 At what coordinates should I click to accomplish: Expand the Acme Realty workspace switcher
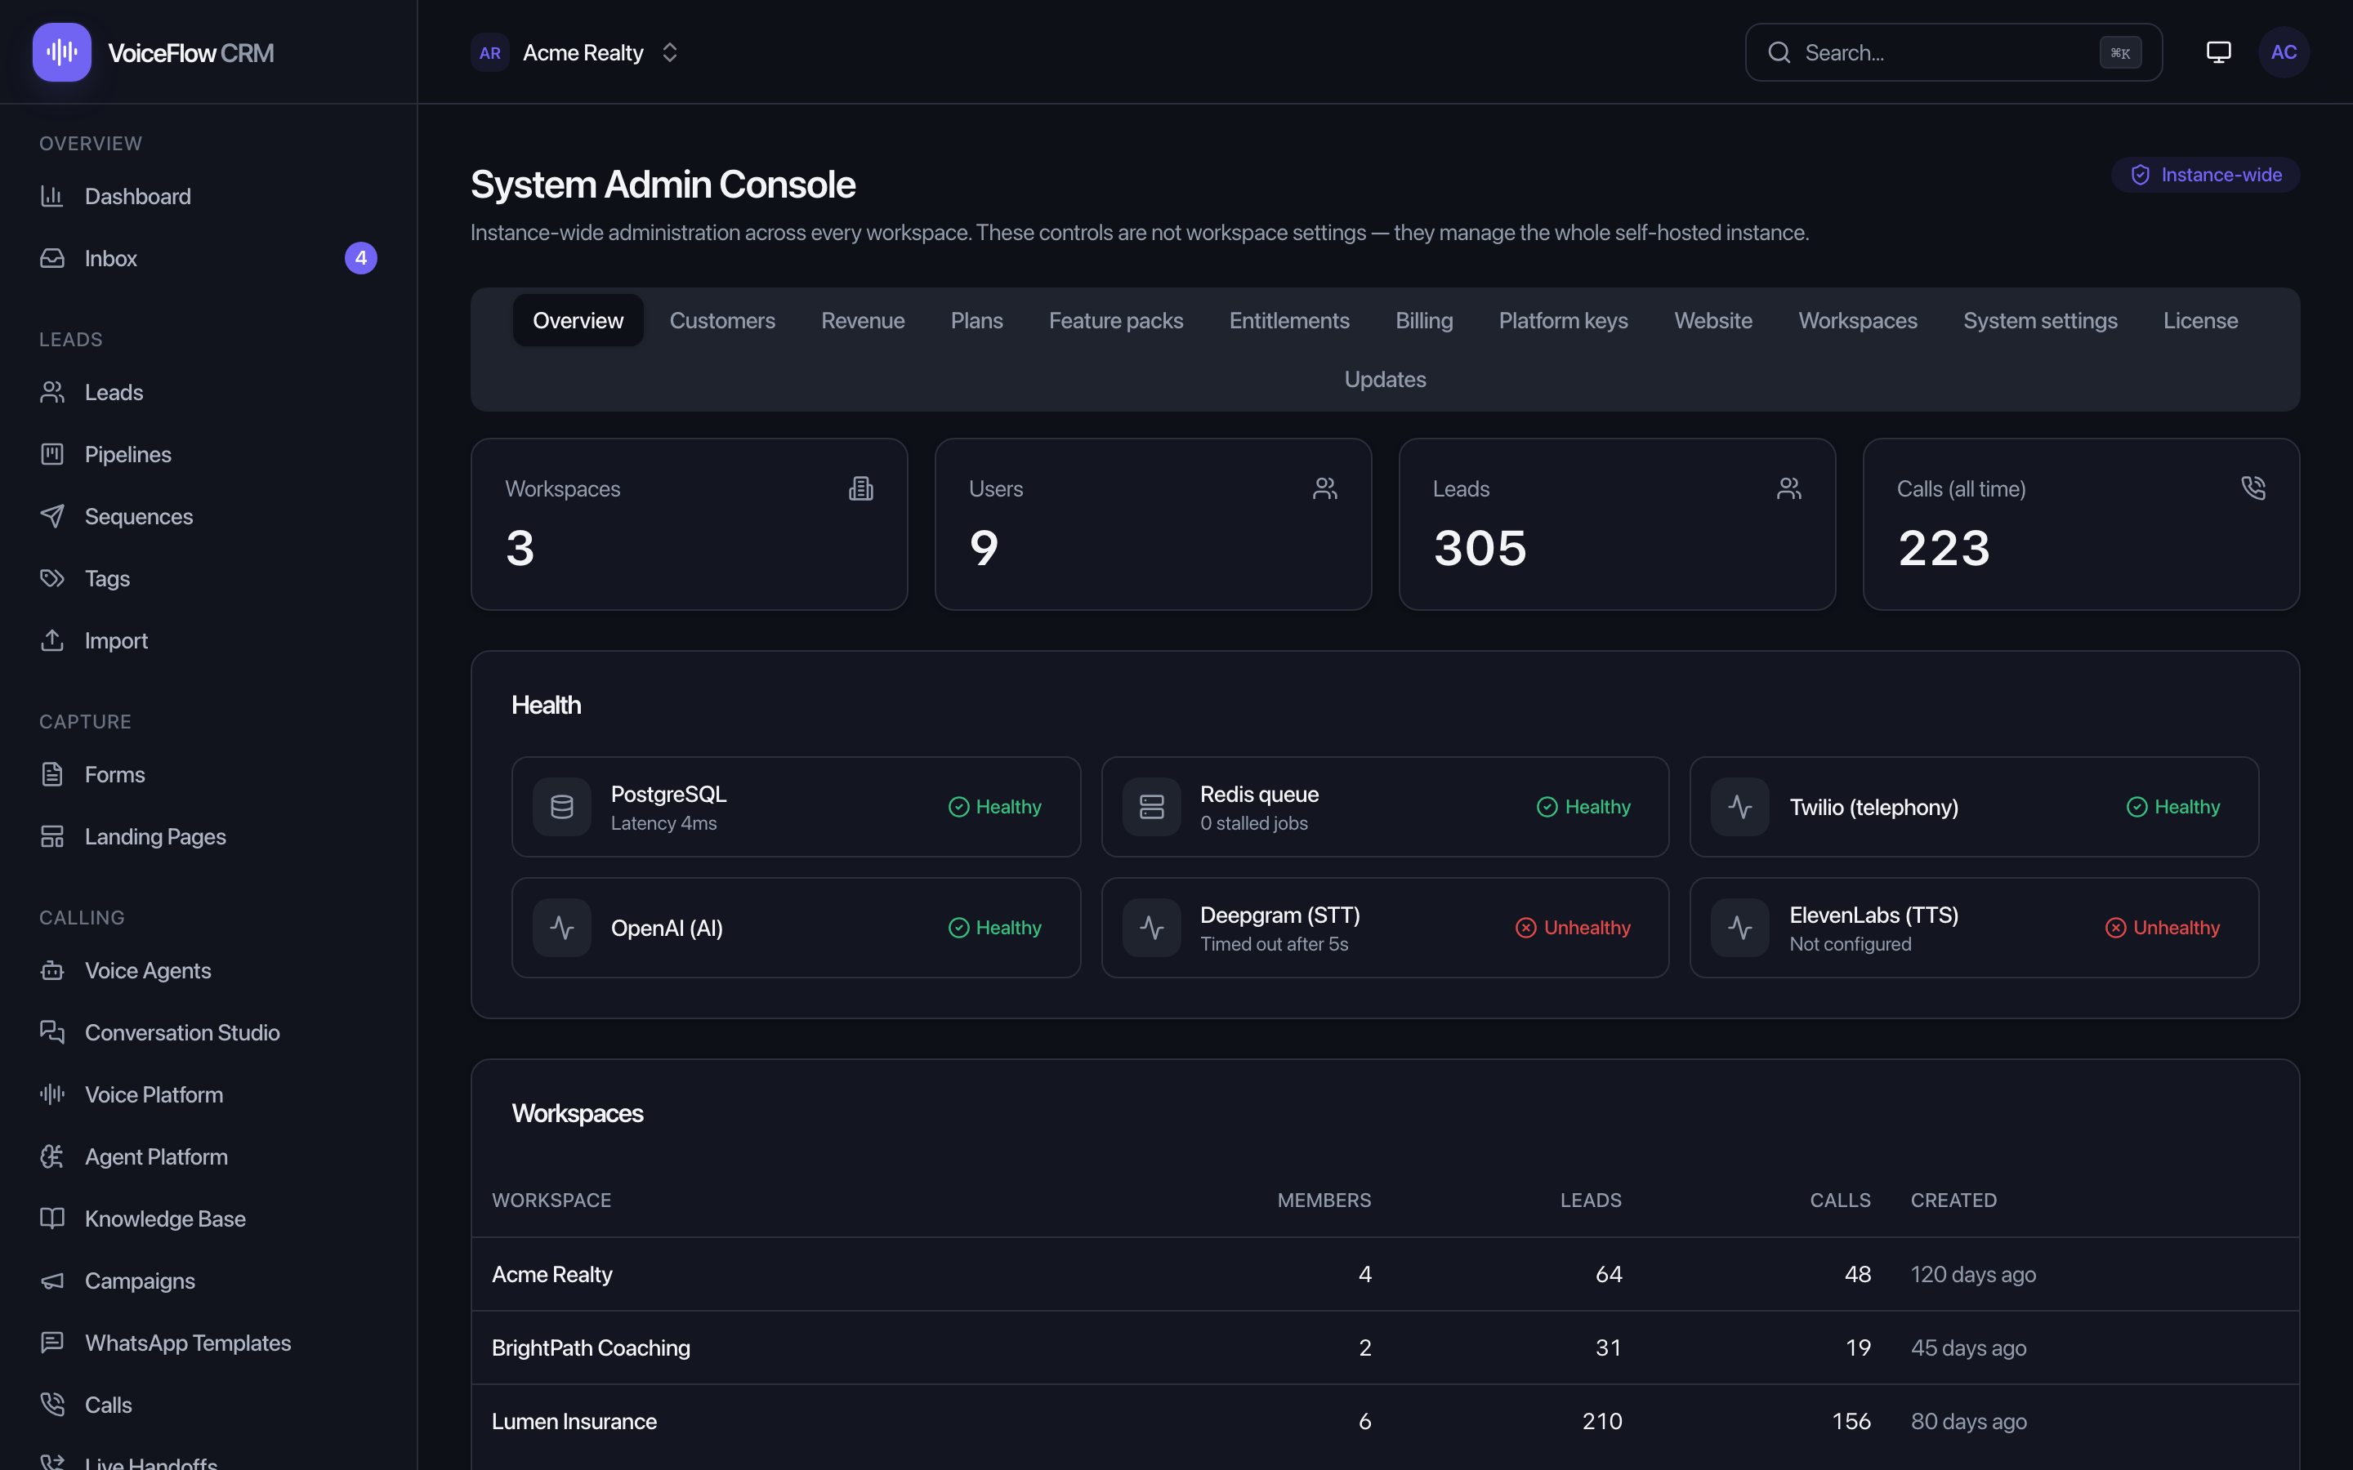coord(576,52)
